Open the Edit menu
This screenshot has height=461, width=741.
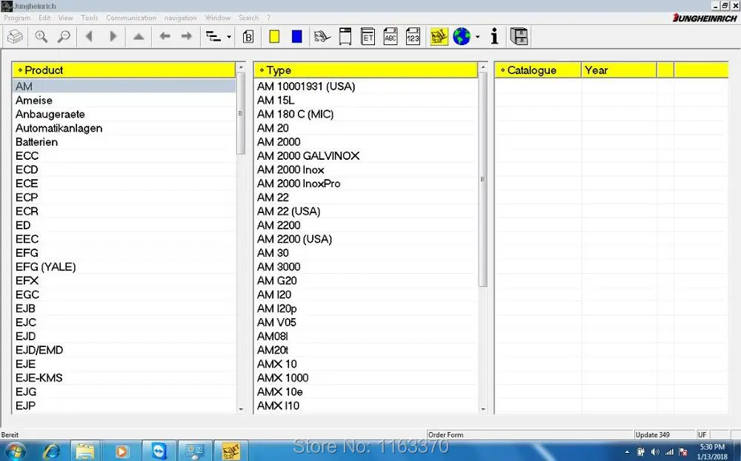coord(44,18)
